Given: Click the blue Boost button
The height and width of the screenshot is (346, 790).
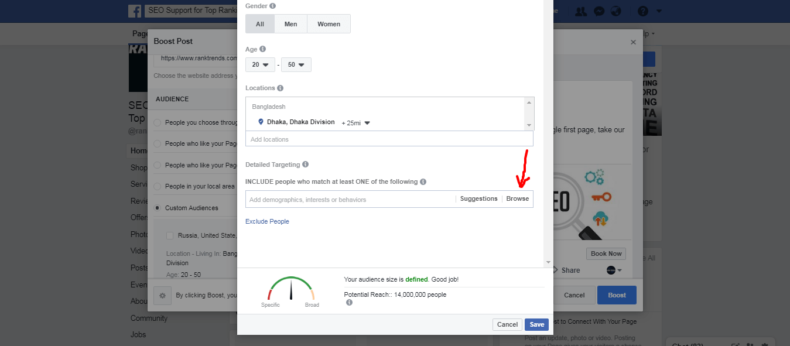Looking at the screenshot, I should click(617, 295).
